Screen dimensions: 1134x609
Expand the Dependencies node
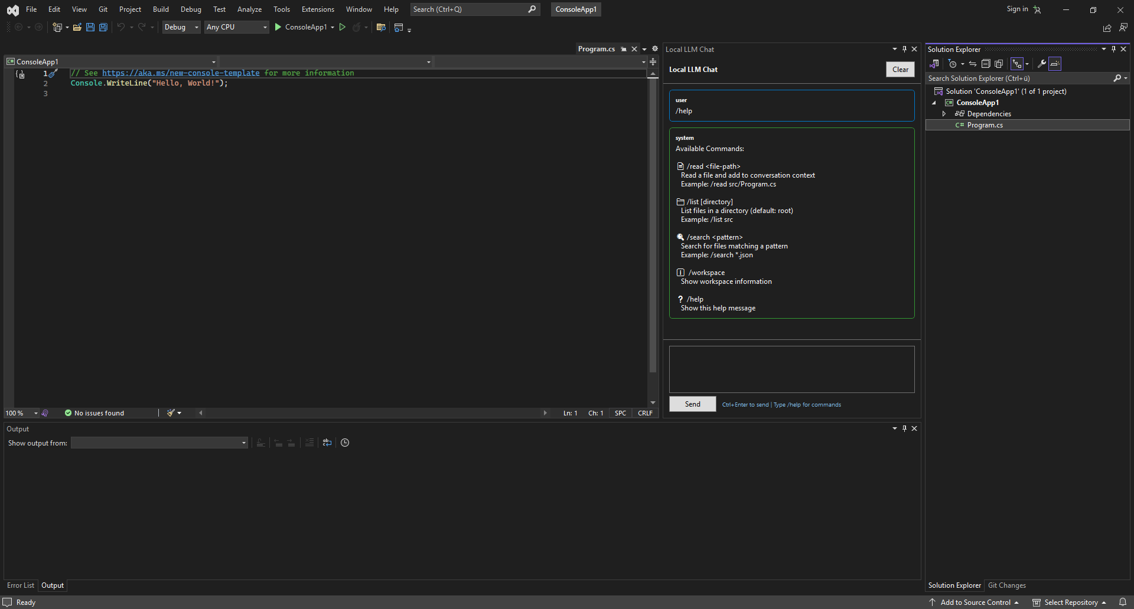pyautogui.click(x=944, y=113)
